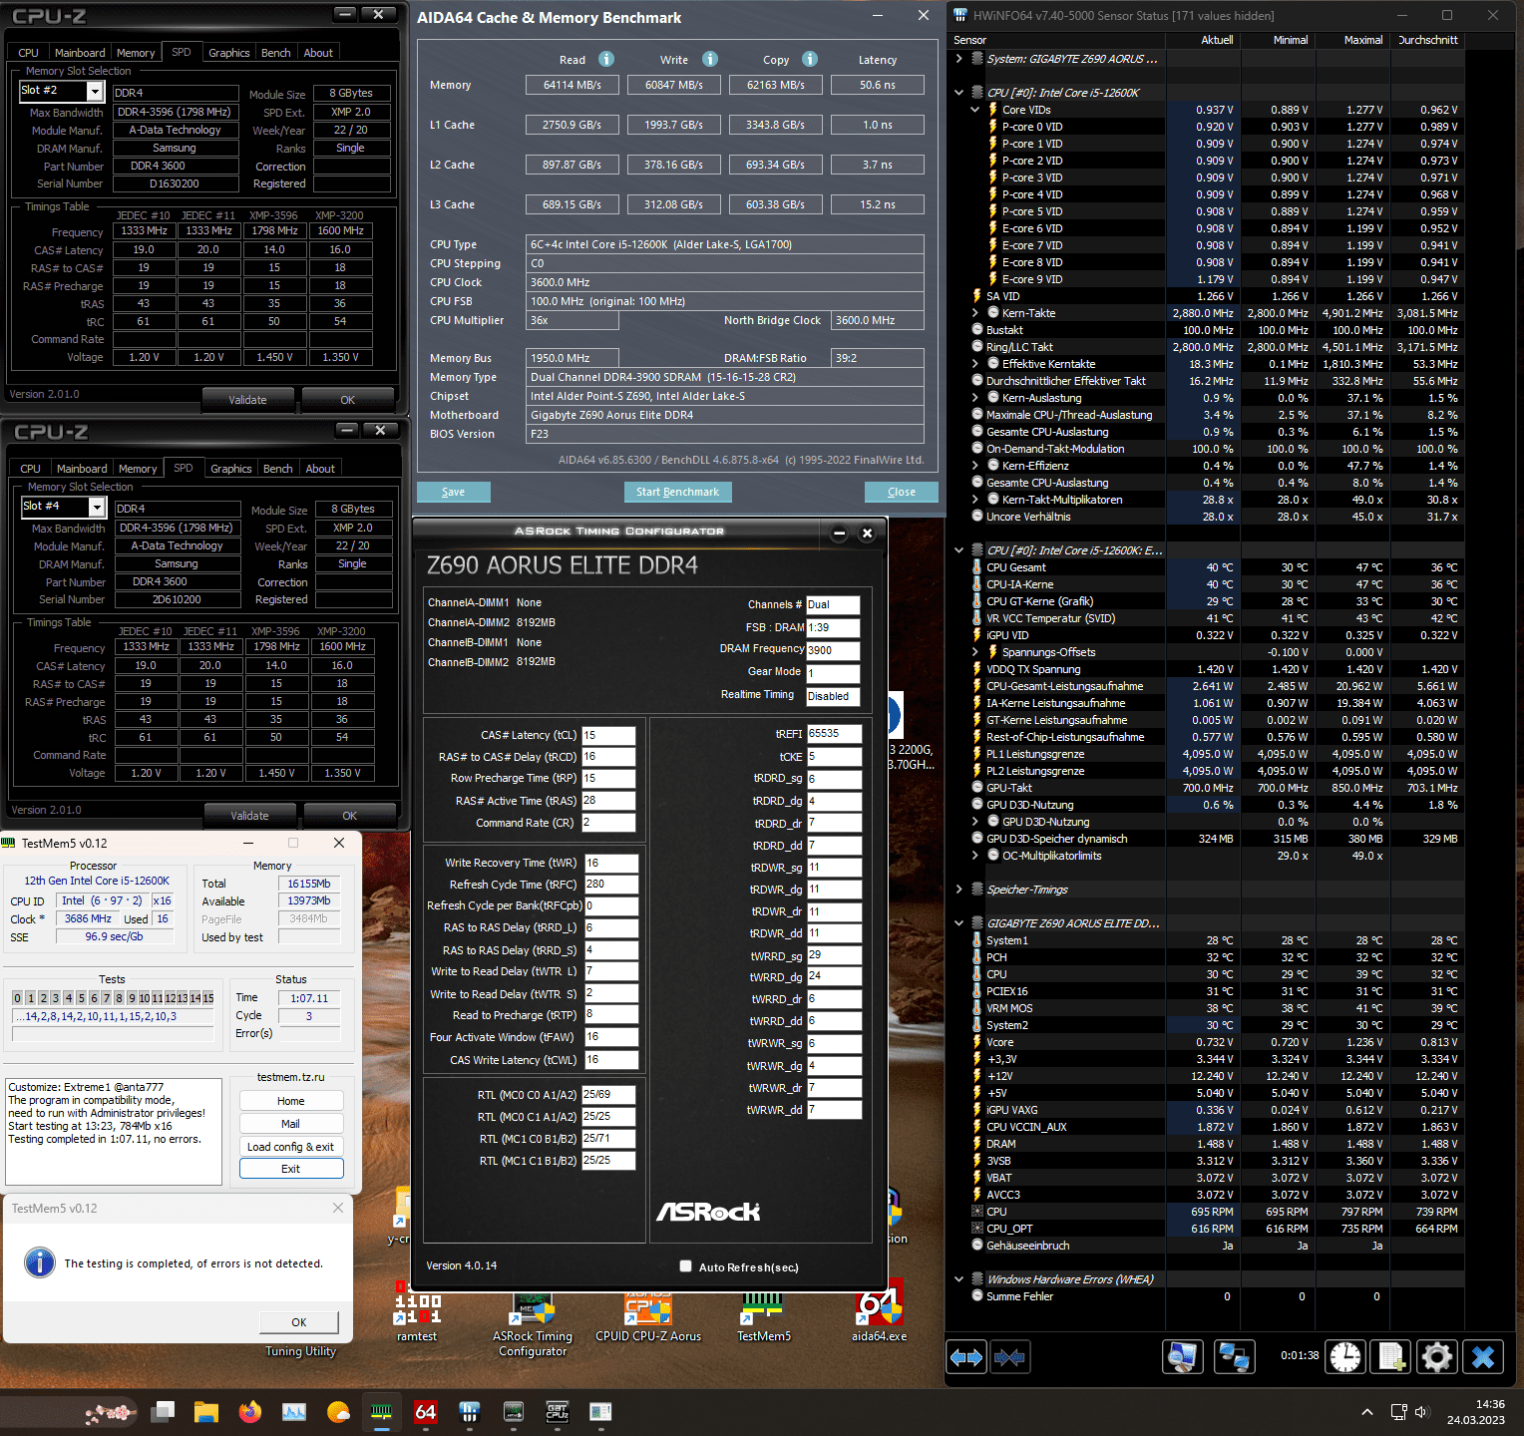Reset HWiNFO elapsed time clock icon
The image size is (1524, 1436).
click(1345, 1357)
